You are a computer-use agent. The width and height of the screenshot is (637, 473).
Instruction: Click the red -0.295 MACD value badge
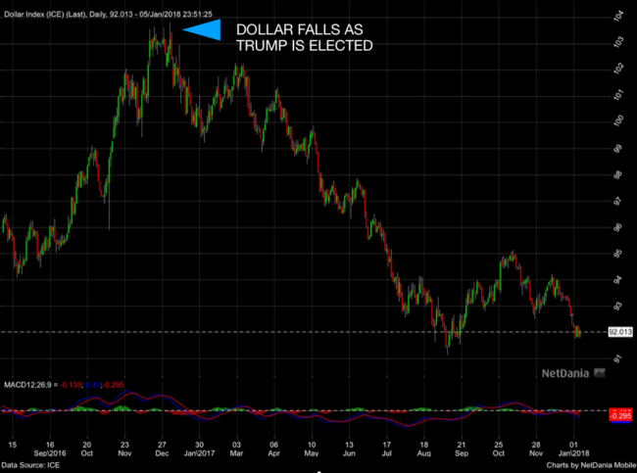tap(620, 415)
